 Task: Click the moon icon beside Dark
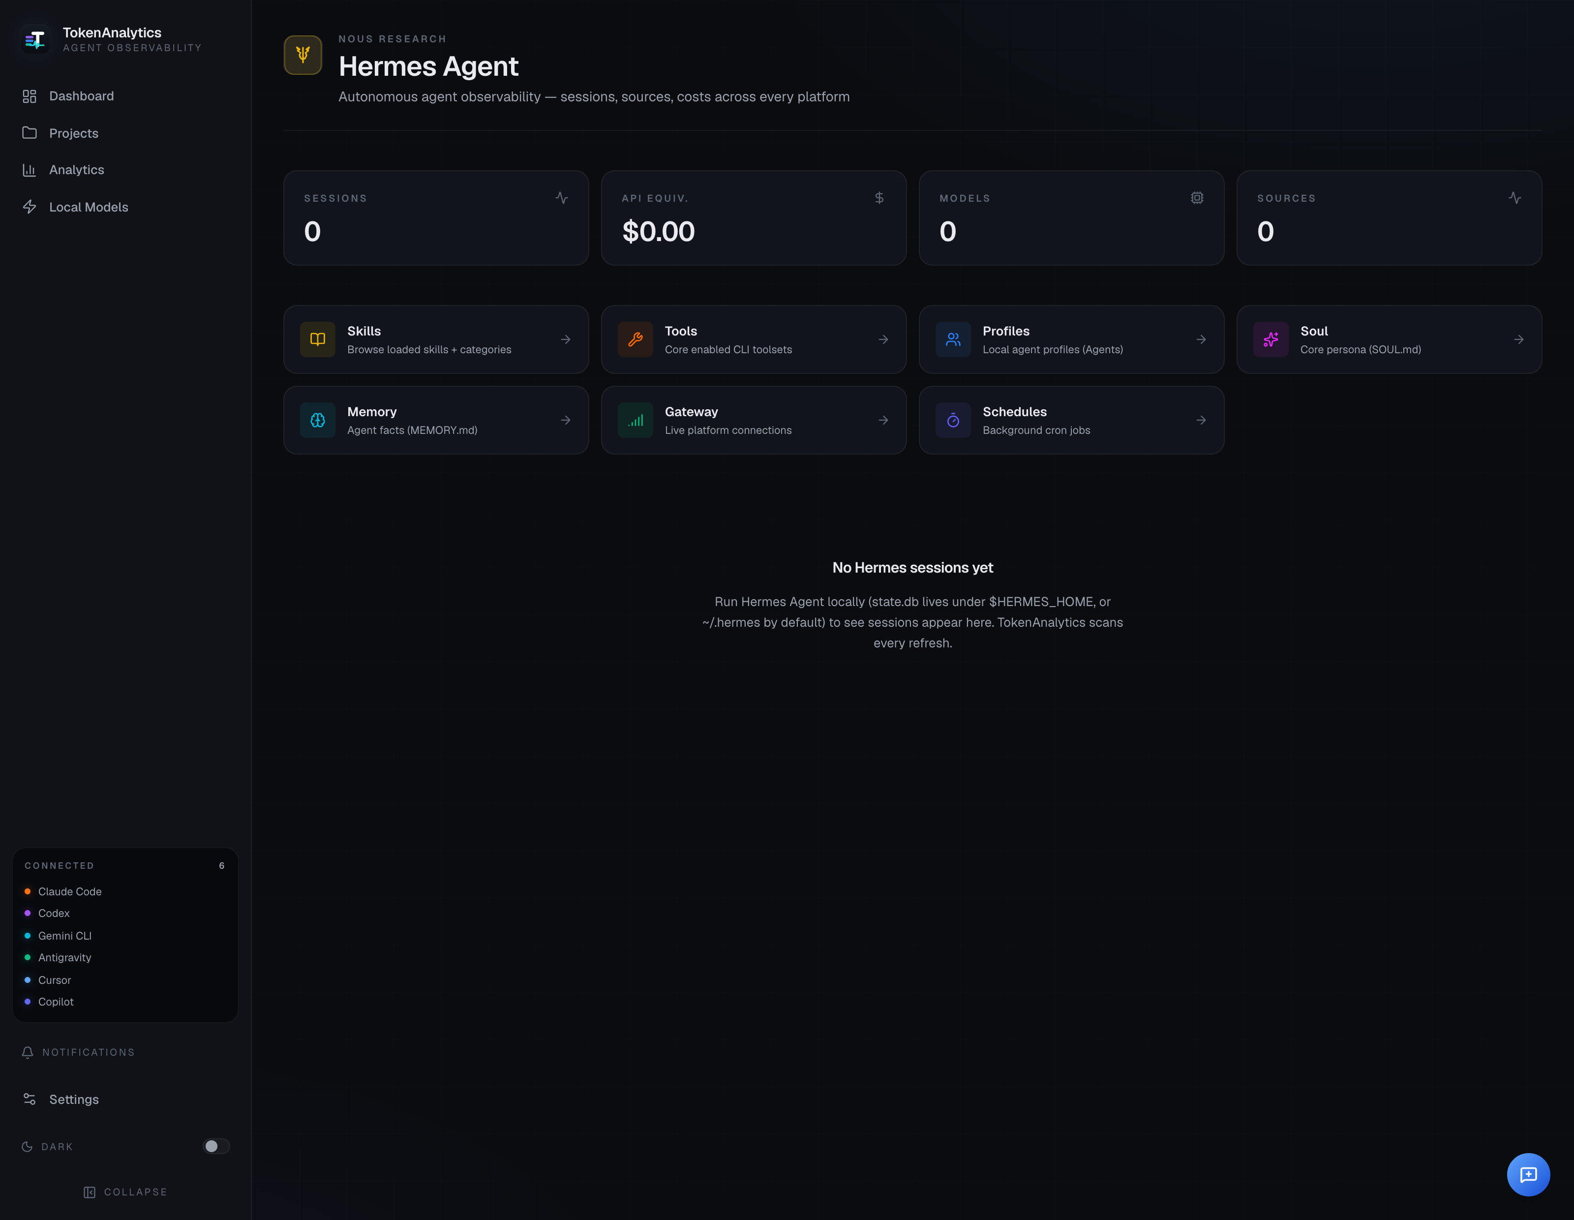pyautogui.click(x=28, y=1147)
